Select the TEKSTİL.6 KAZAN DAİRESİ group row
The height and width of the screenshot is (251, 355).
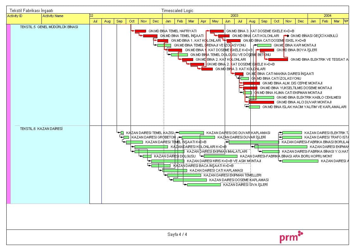point(41,129)
